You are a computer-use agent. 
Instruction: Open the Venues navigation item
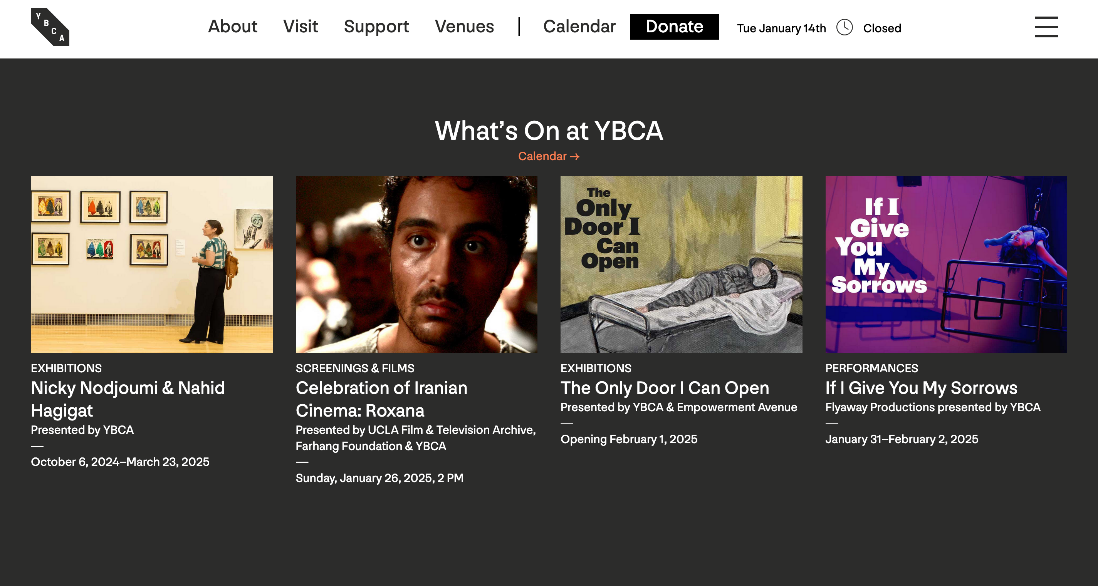pyautogui.click(x=464, y=27)
